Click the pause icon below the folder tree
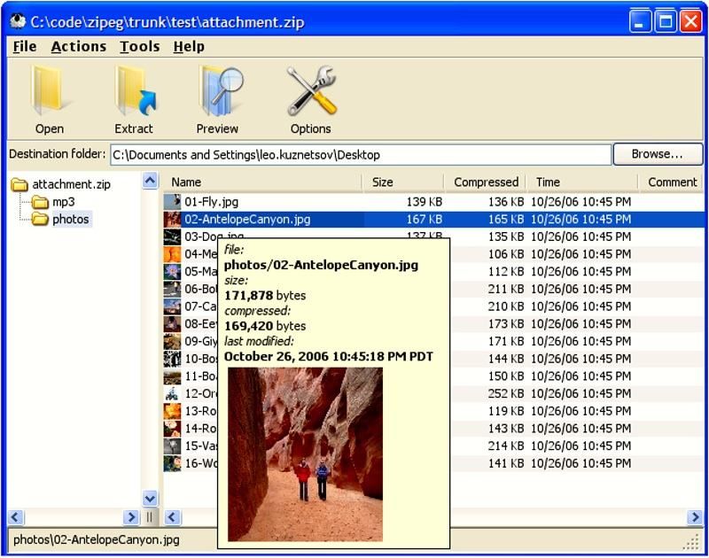The image size is (709, 558). tap(149, 518)
